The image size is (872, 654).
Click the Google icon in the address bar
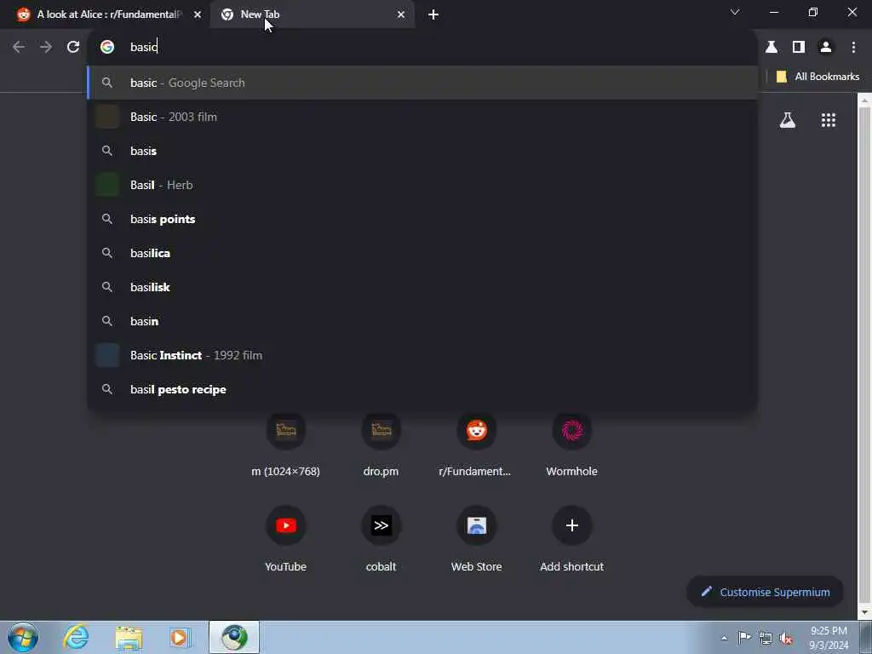tap(107, 48)
